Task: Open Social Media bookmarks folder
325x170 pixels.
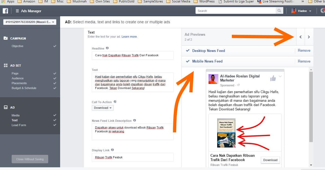Action: click(178, 1)
